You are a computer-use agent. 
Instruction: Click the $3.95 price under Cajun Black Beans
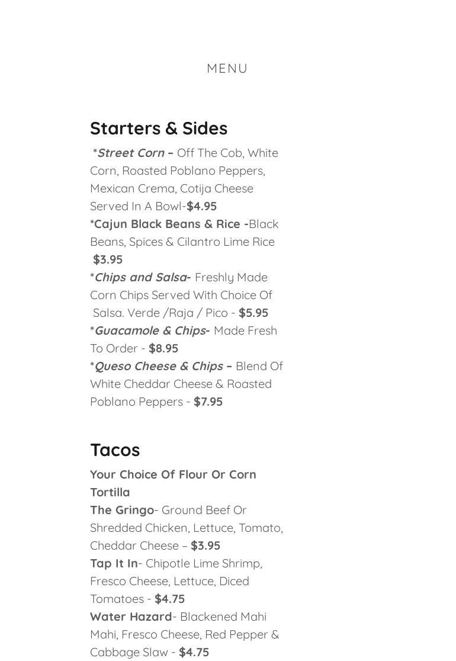point(108,259)
